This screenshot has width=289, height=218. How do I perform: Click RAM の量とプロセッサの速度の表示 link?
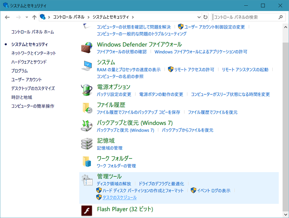[129, 70]
